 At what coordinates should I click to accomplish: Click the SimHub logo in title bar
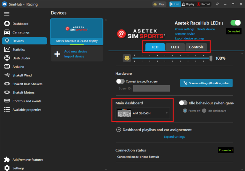coord(4,4)
